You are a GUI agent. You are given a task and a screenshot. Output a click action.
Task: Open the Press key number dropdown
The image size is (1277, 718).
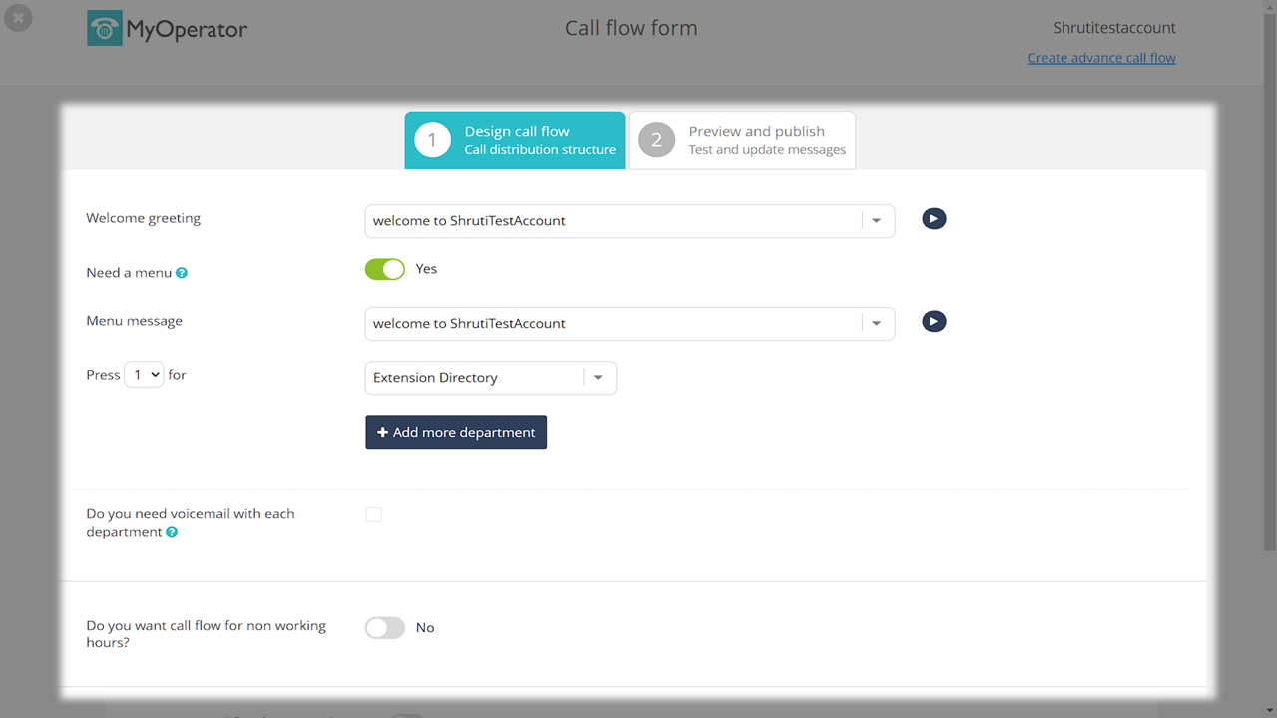(x=144, y=375)
